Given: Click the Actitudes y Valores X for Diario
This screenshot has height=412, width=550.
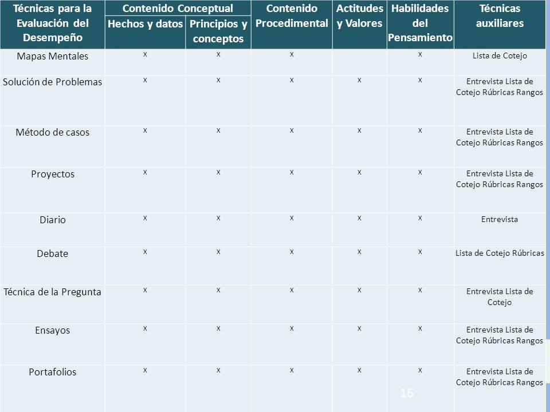Looking at the screenshot, I should coord(359,218).
